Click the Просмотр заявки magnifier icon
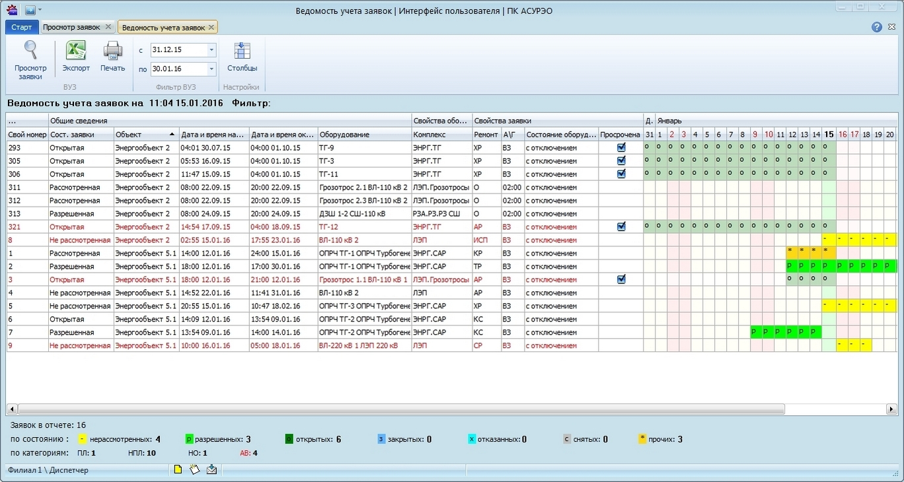The image size is (904, 482). pyautogui.click(x=30, y=51)
